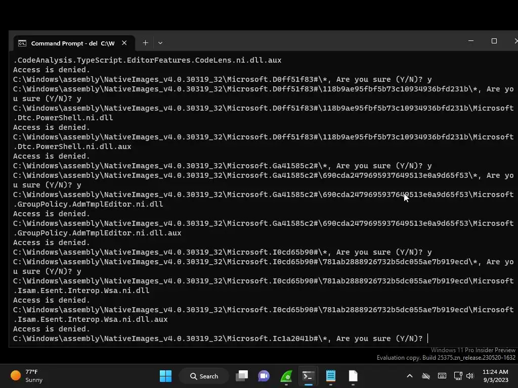This screenshot has width=518, height=388.
Task: Close the Command Prompt tab
Action: pos(124,43)
